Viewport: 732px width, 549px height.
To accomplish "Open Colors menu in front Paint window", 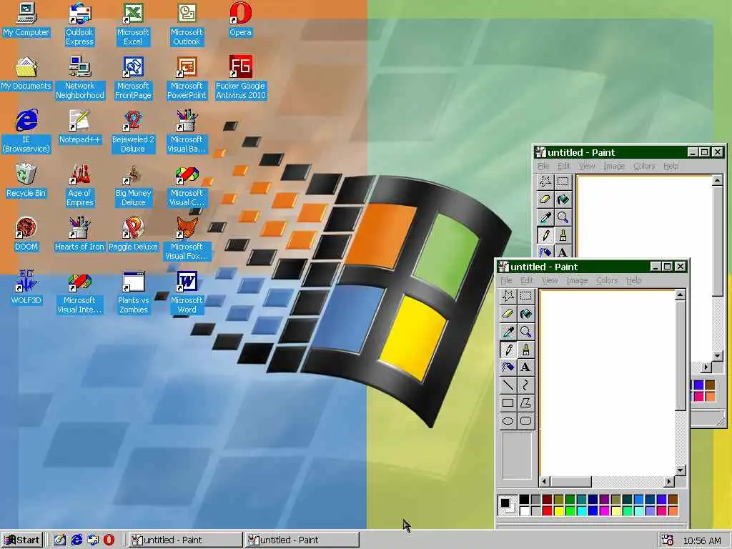I will [607, 280].
